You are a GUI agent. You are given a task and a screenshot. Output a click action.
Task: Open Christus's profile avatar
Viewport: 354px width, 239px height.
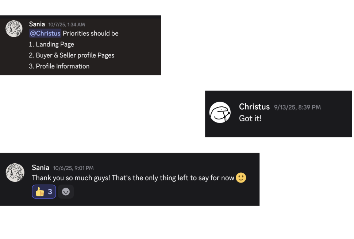220,113
